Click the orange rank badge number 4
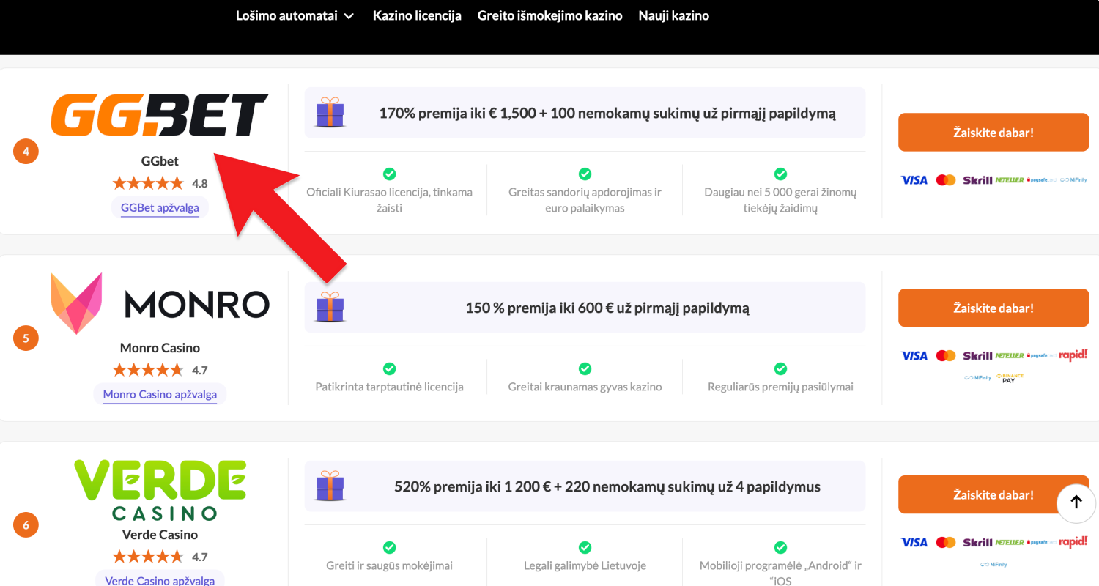Screen dimensions: 1099x586 coord(26,152)
